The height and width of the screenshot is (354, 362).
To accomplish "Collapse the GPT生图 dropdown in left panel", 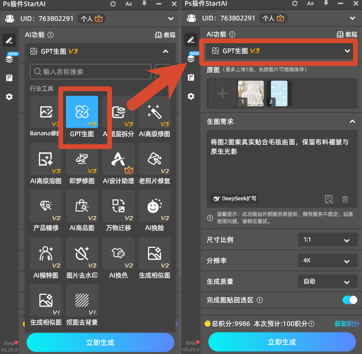I will 166,51.
